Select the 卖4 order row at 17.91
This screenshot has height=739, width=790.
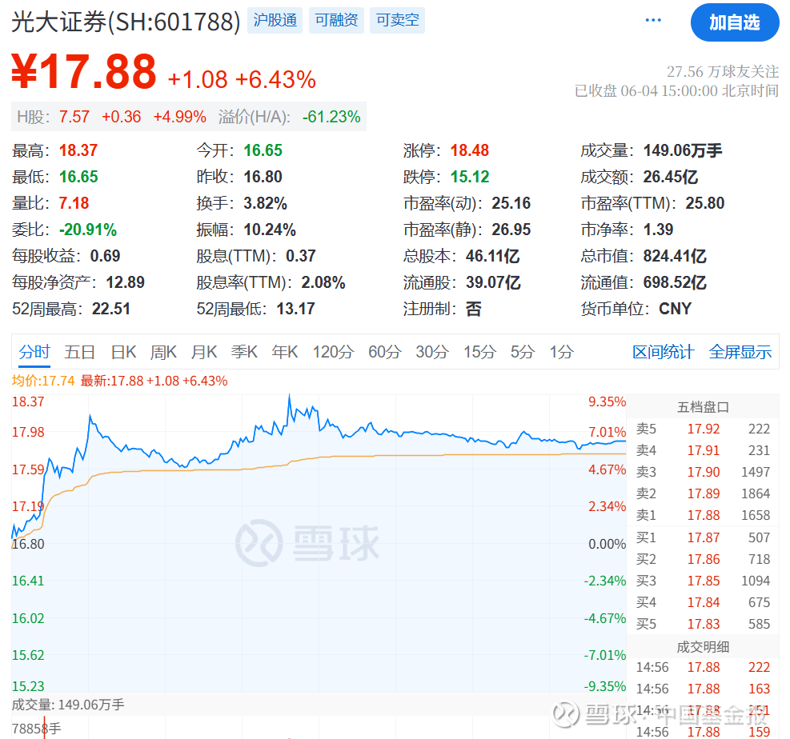coord(703,450)
